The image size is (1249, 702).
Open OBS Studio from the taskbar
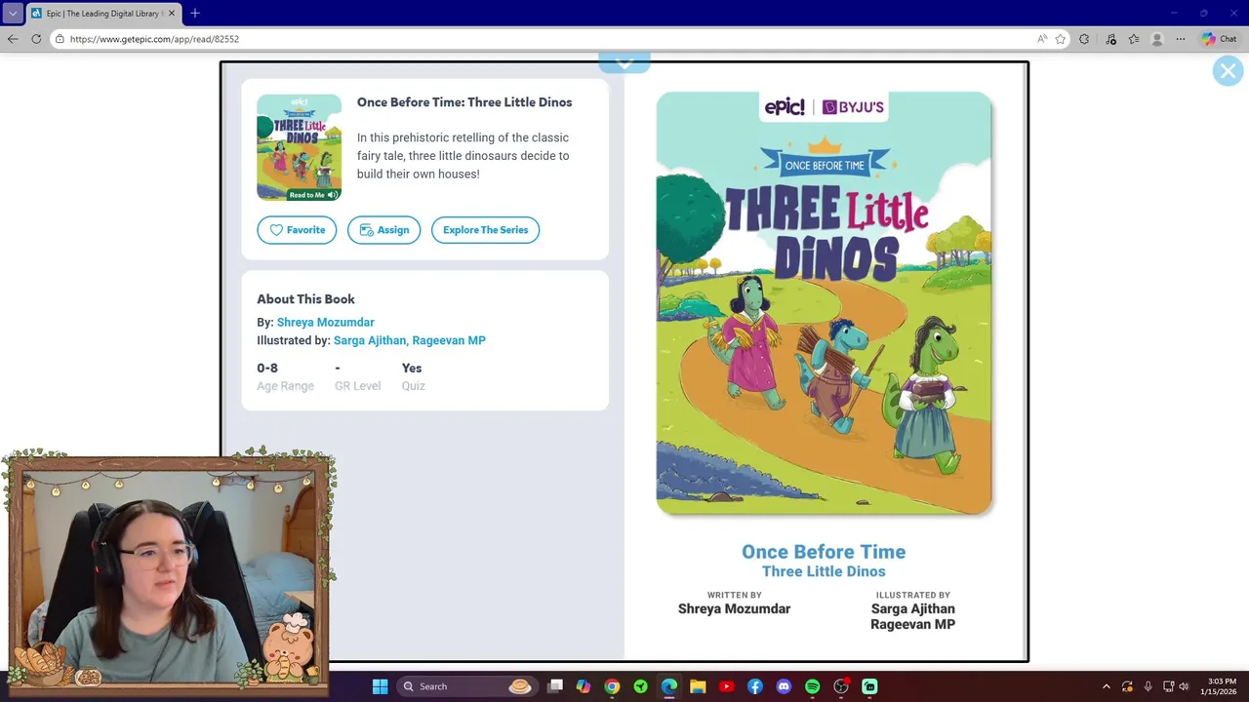[841, 686]
